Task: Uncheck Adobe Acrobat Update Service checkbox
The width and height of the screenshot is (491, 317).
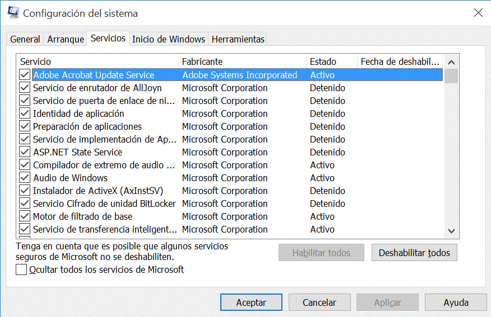Action: coord(25,75)
